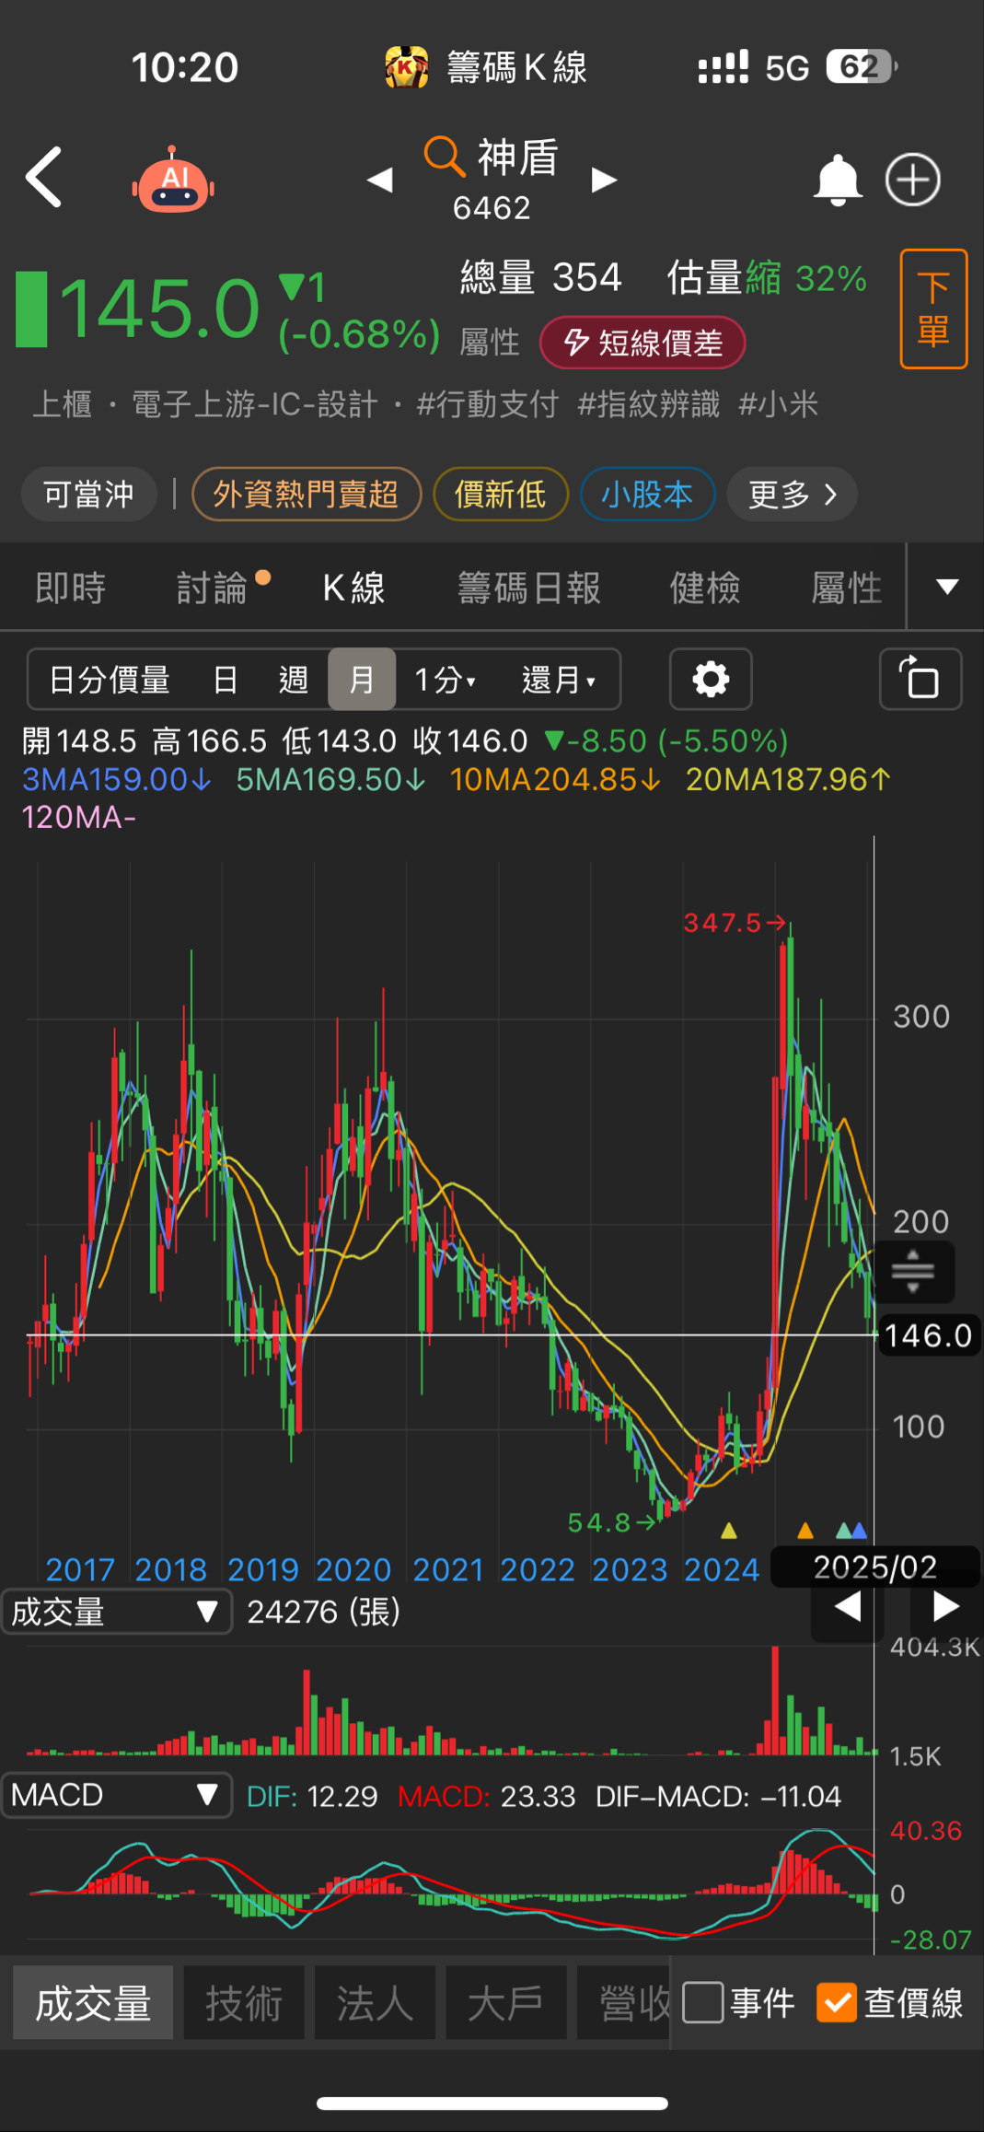Tap the orange event triangle marker

point(805,1531)
